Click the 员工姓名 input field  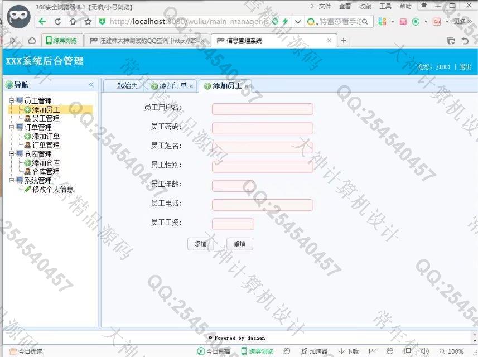click(x=263, y=147)
